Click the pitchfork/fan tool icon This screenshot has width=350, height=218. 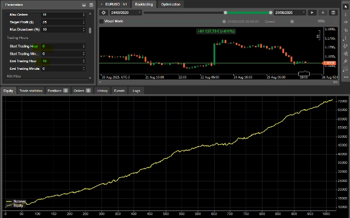(x=345, y=53)
